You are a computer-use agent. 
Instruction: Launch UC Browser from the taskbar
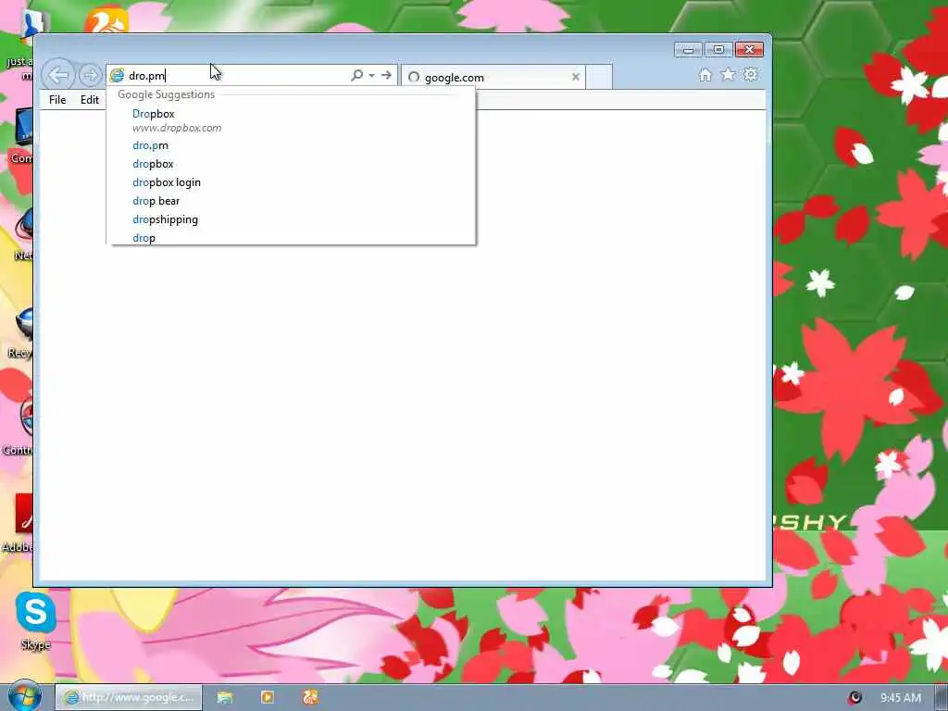tap(310, 698)
